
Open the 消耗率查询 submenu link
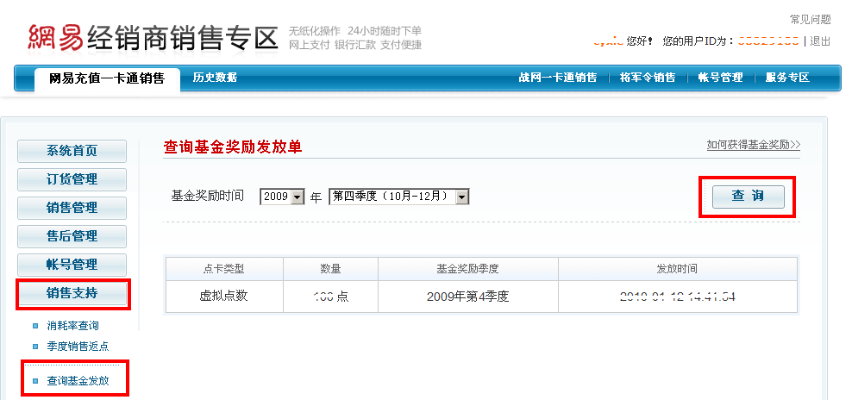click(72, 326)
